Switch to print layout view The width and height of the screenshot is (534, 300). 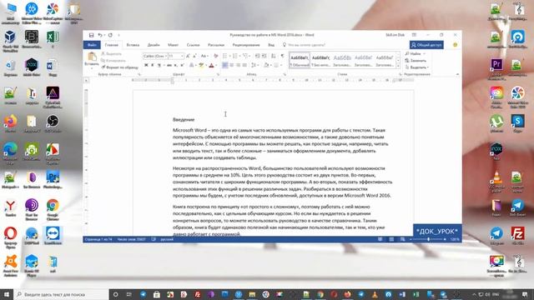pos(391,239)
